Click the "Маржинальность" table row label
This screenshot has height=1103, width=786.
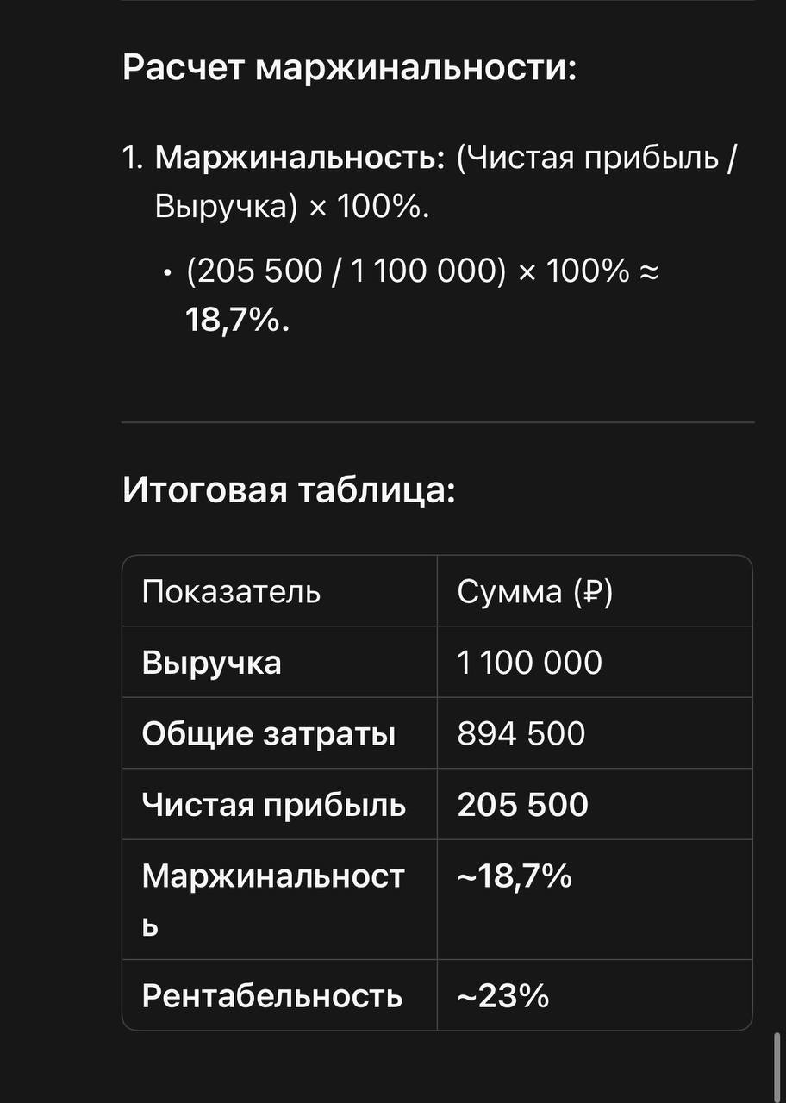tap(273, 900)
